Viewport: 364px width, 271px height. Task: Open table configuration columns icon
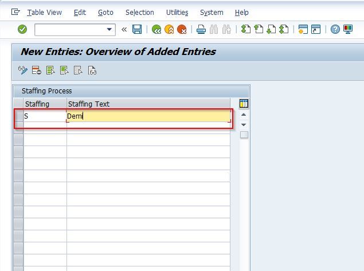coord(244,104)
